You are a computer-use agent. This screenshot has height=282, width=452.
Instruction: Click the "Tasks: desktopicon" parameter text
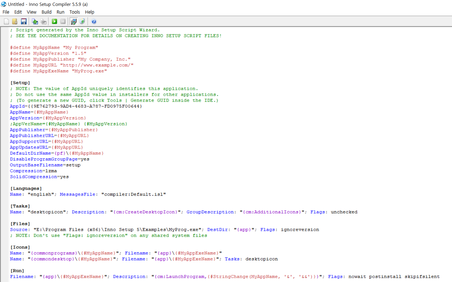coord(251,259)
